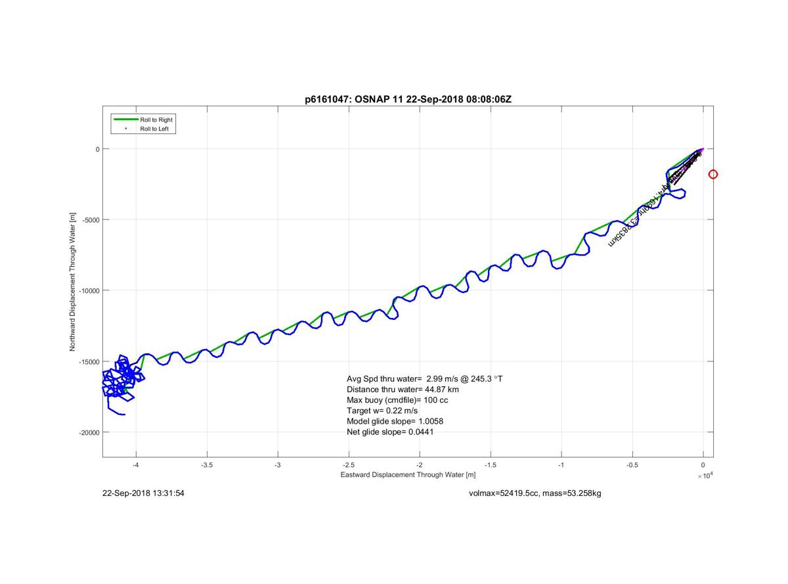The width and height of the screenshot is (788, 584).
Task: Click the x-axis tick label "-2.5"
Action: (349, 464)
